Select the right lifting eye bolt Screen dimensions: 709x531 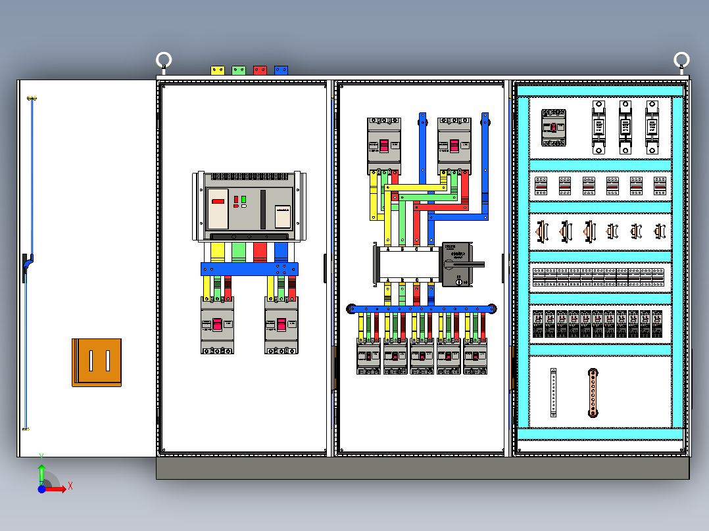(681, 62)
